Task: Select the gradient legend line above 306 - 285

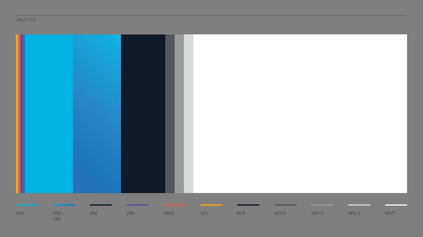Action: click(64, 205)
